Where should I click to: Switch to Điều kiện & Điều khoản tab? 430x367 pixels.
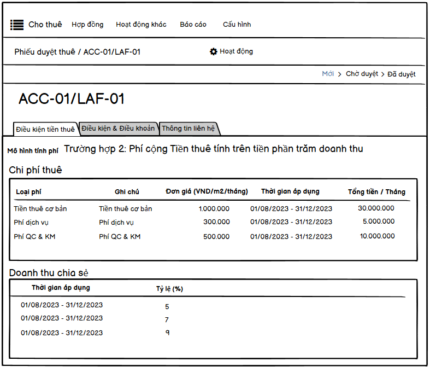[118, 129]
